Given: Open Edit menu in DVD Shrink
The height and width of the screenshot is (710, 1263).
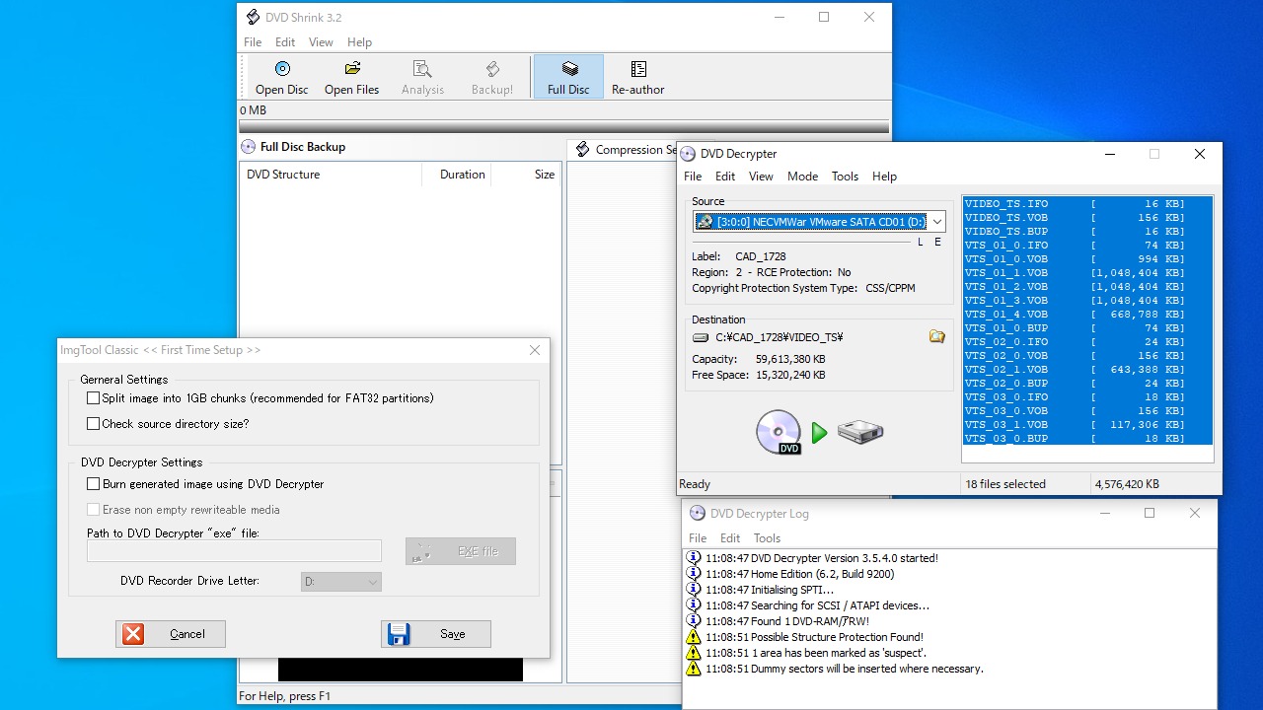Looking at the screenshot, I should coord(285,42).
